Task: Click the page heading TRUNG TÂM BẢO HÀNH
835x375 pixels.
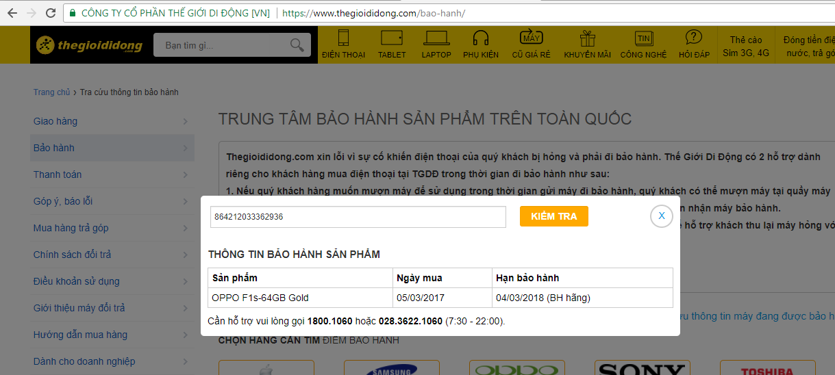Action: coord(425,119)
